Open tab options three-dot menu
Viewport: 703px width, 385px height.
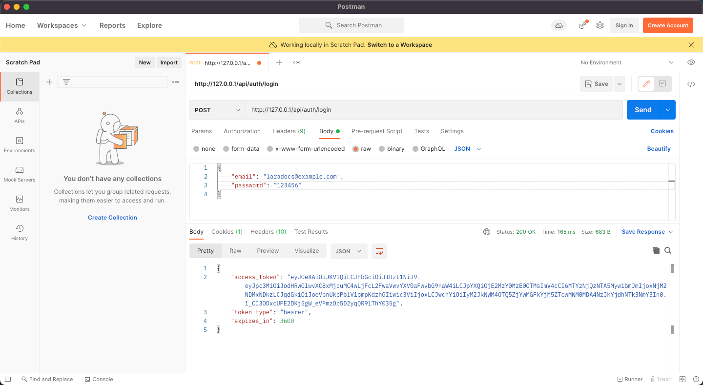coord(297,62)
